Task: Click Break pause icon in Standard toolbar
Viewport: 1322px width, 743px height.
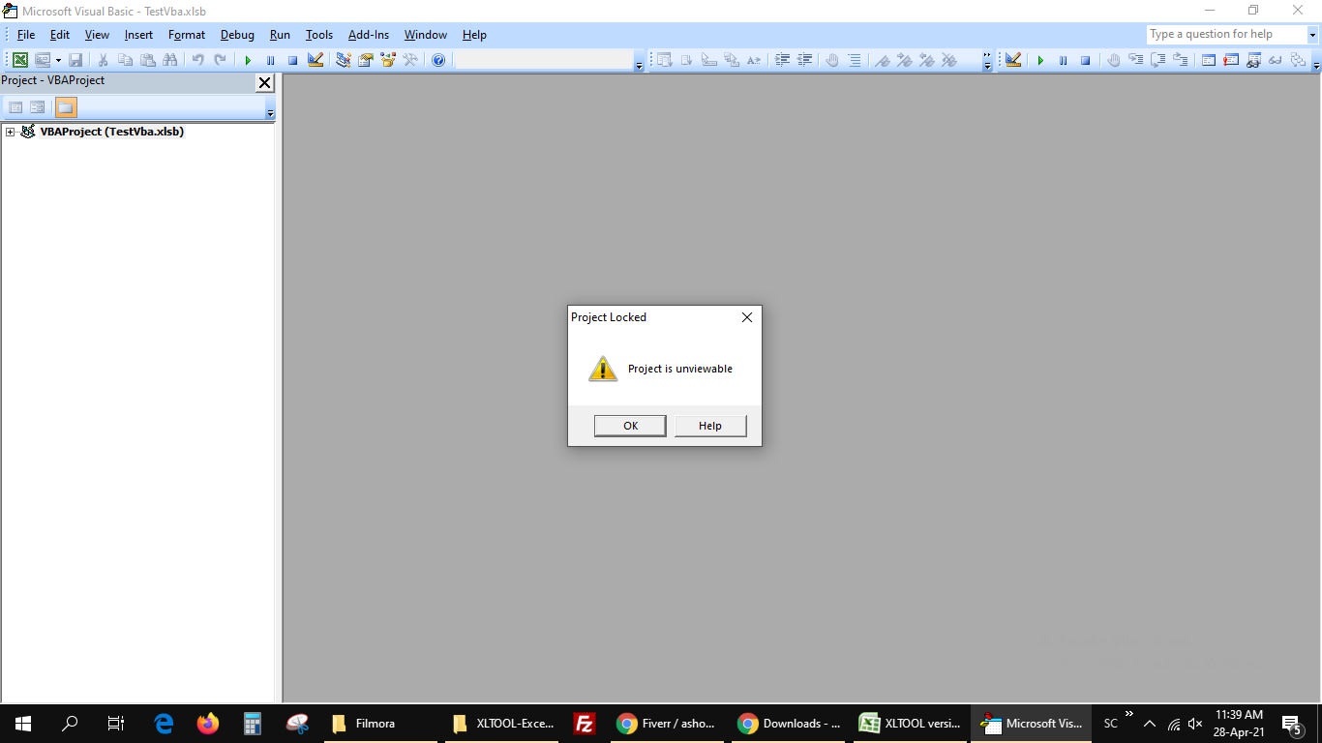Action: point(270,60)
